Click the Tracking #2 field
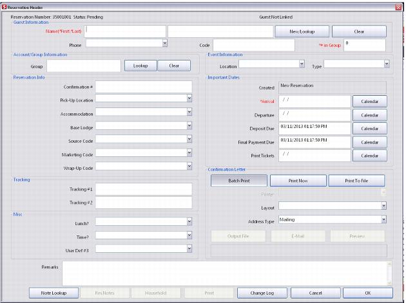Screen dimensions: 406x303 144,203
